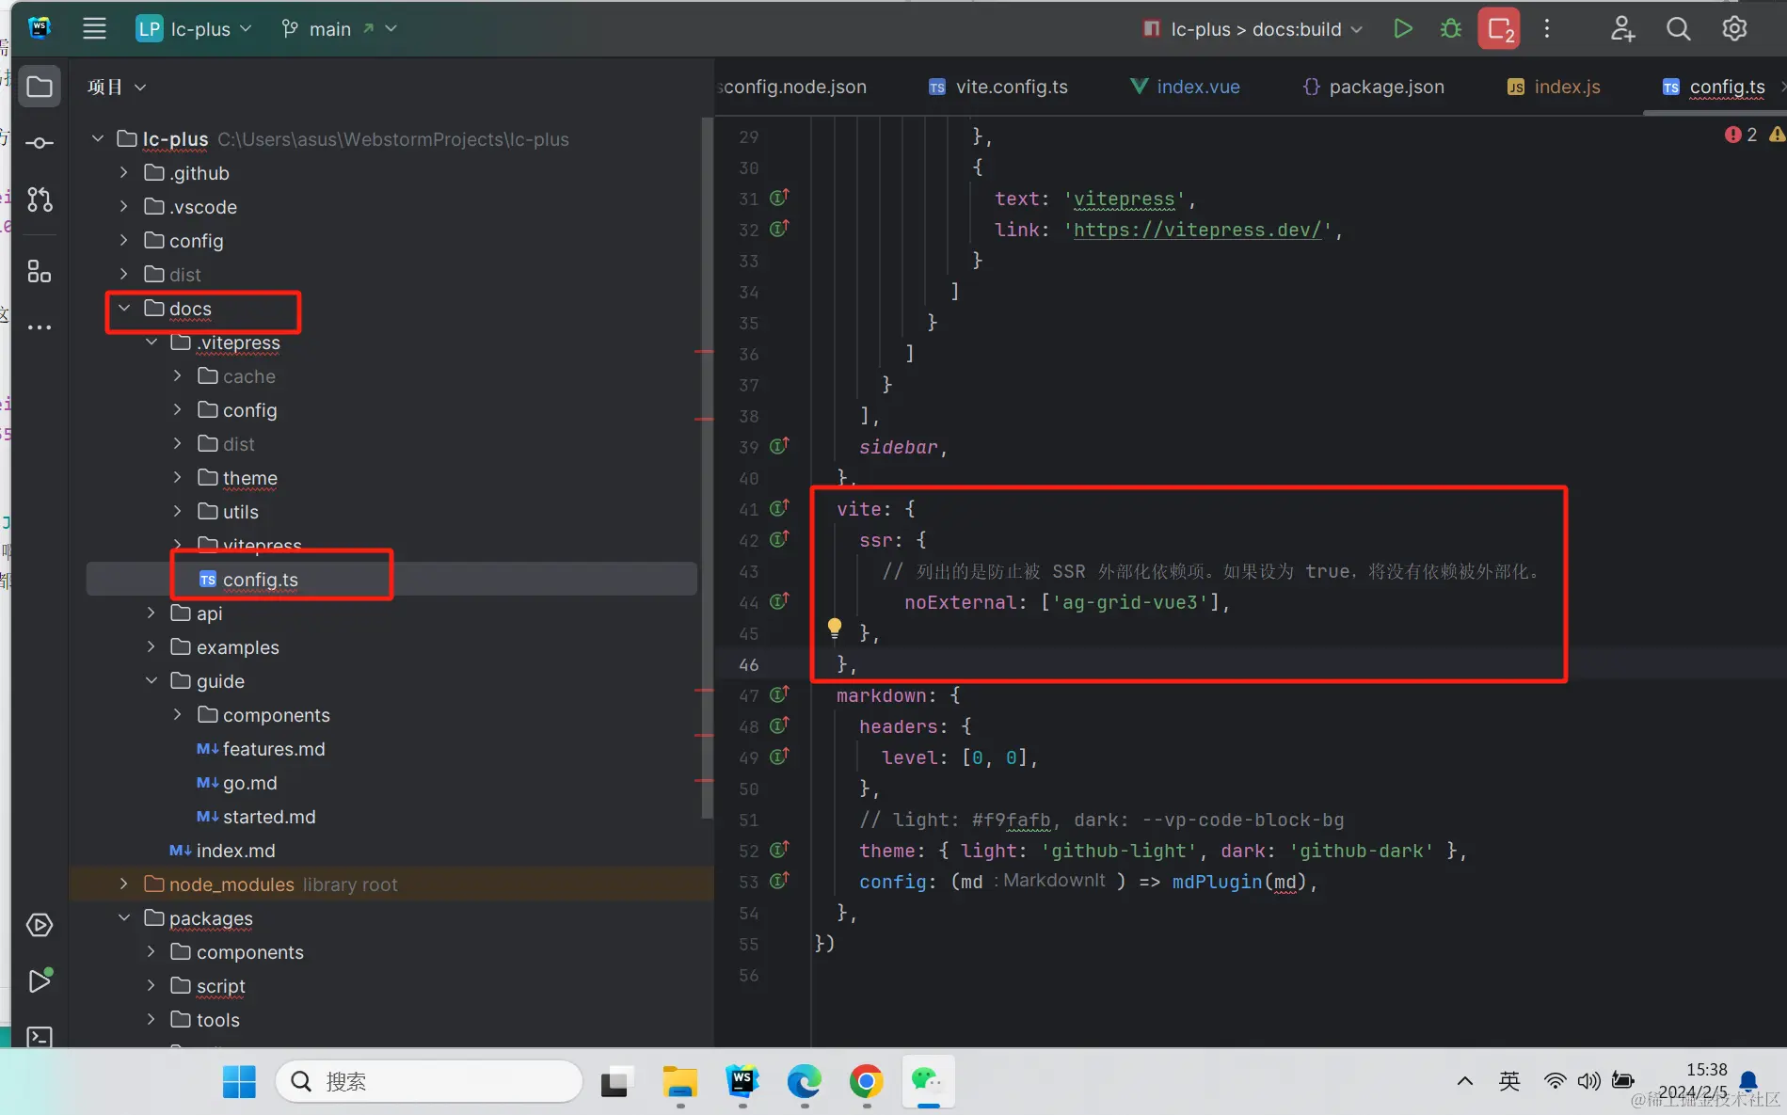Collapse the packages folder
The image size is (1787, 1115).
pyautogui.click(x=124, y=918)
